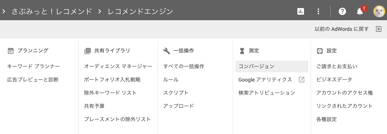Open the reports bar chart icon
This screenshot has height=134, width=387.
(x=301, y=11)
